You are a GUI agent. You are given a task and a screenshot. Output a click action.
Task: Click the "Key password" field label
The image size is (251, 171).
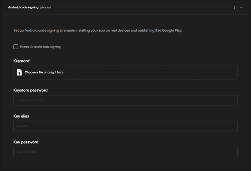[x=26, y=142]
